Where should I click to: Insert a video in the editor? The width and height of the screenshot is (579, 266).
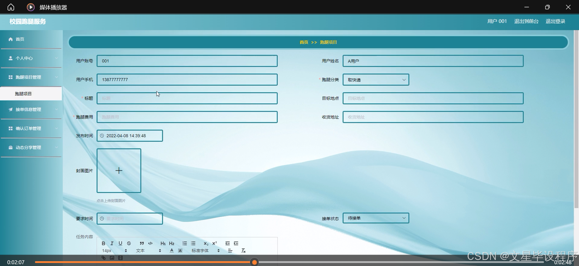click(x=120, y=258)
